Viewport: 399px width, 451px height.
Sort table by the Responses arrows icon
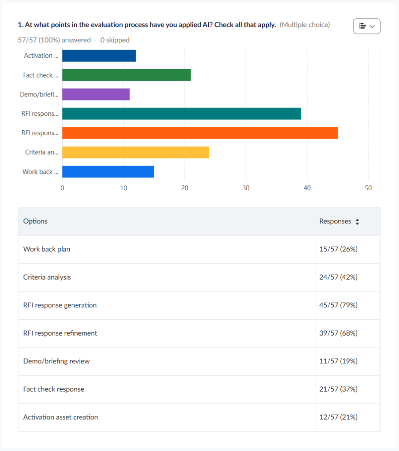357,222
